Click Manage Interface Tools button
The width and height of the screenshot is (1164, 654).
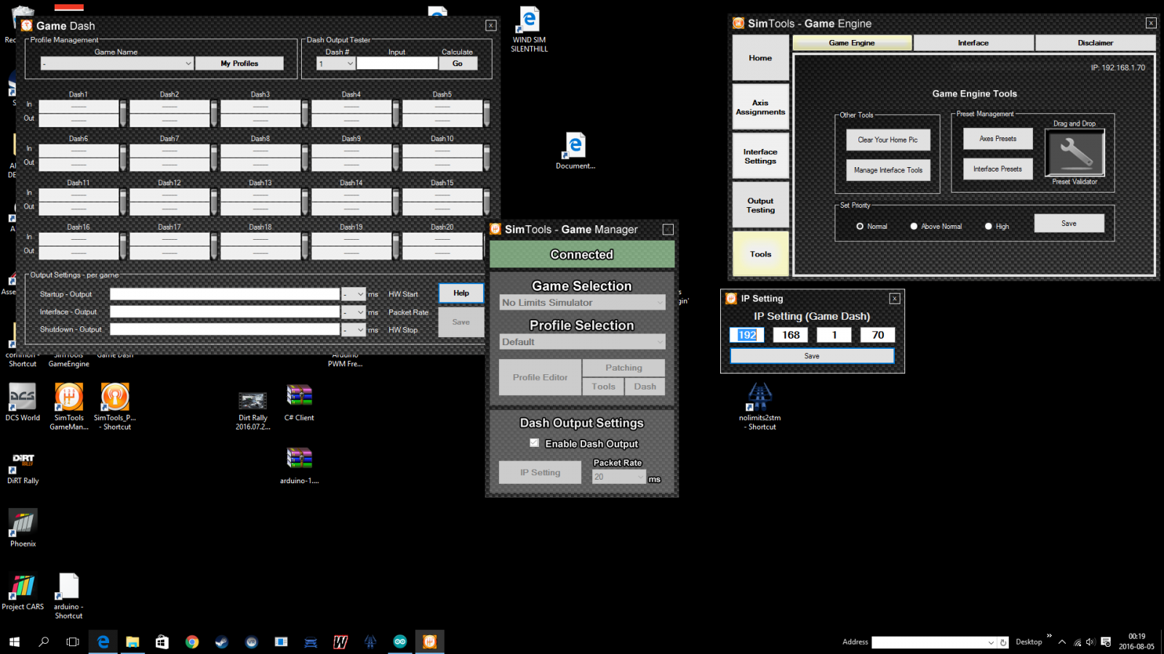pyautogui.click(x=888, y=170)
